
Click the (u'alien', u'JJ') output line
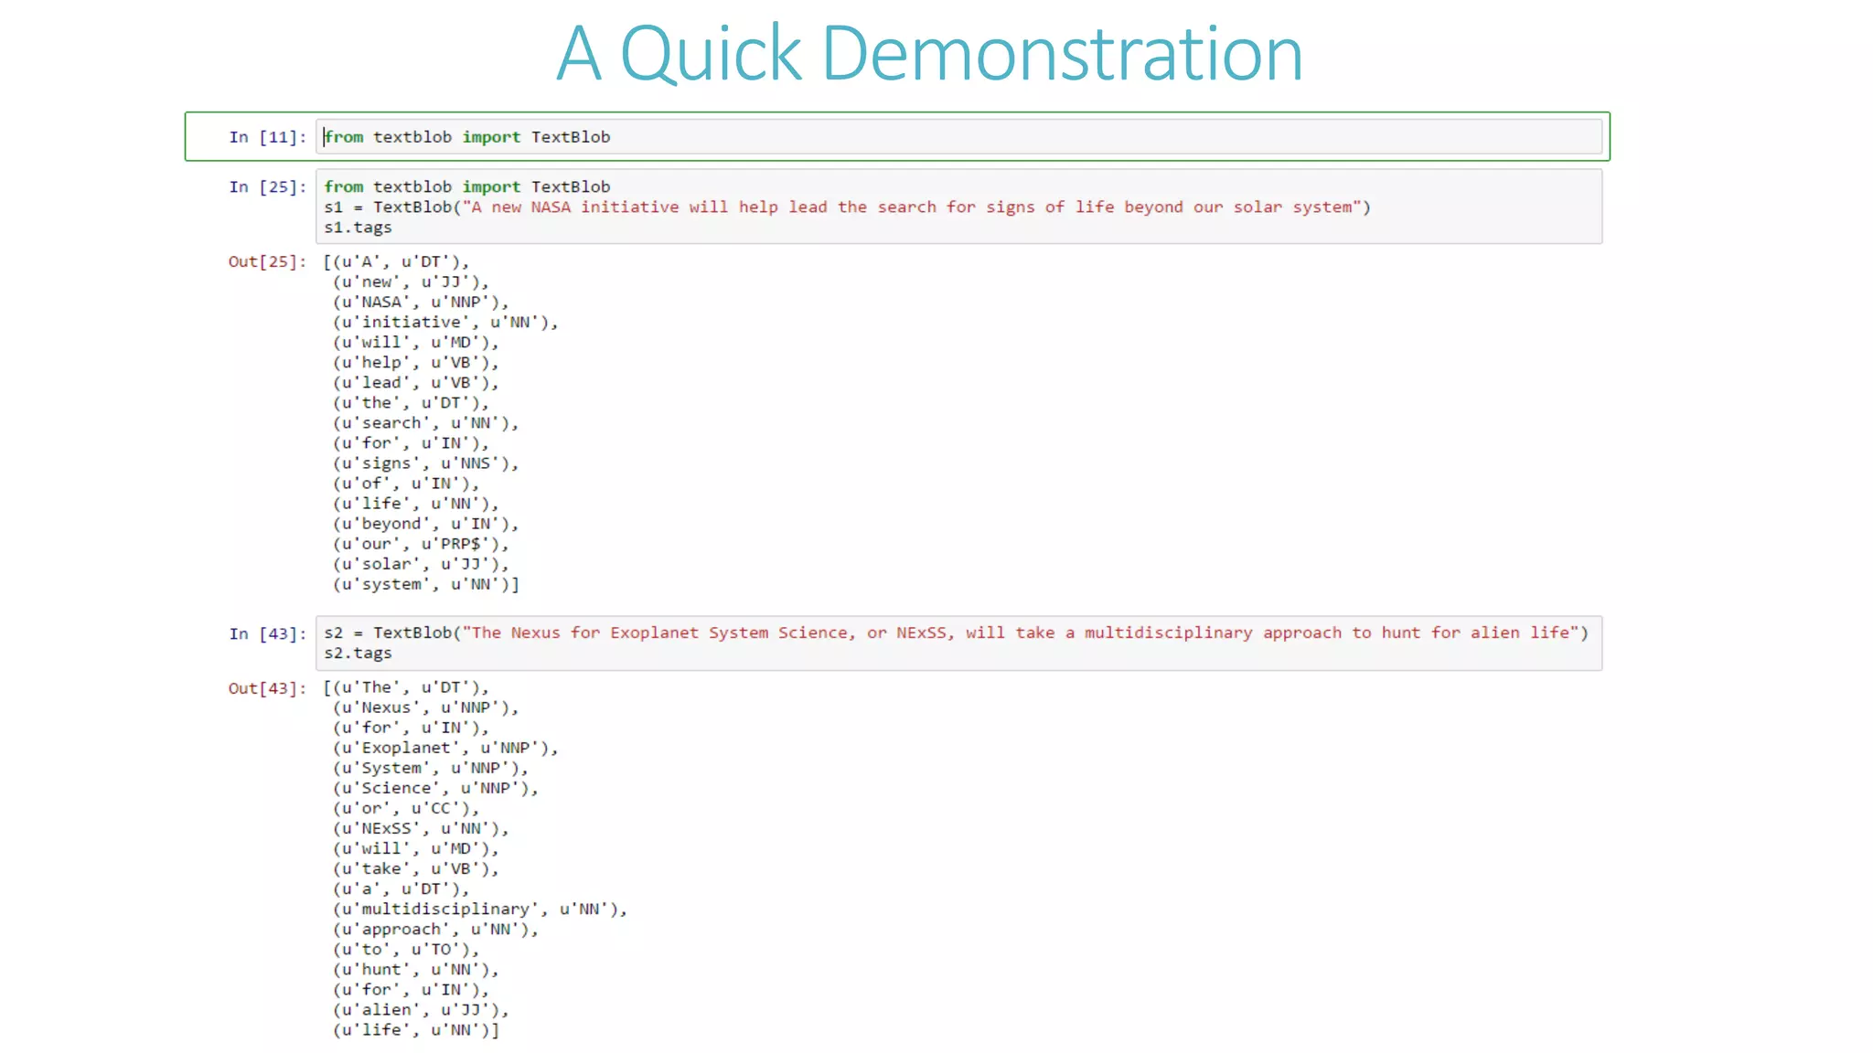(x=421, y=1010)
